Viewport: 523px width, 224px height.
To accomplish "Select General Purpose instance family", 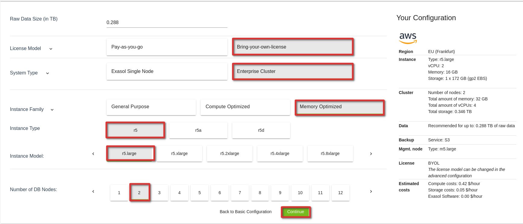I will click(151, 107).
